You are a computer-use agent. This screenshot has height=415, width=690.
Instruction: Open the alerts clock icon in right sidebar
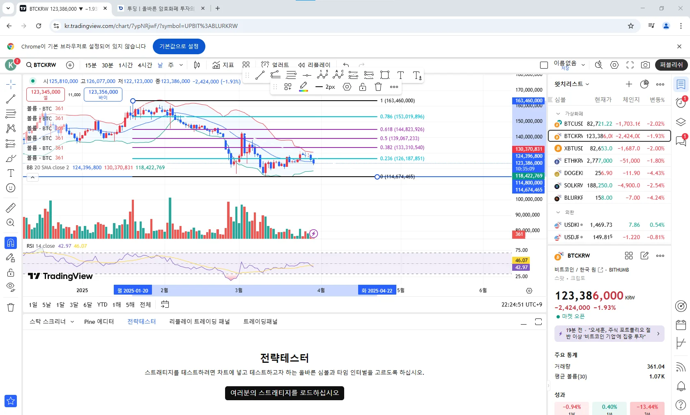click(681, 103)
